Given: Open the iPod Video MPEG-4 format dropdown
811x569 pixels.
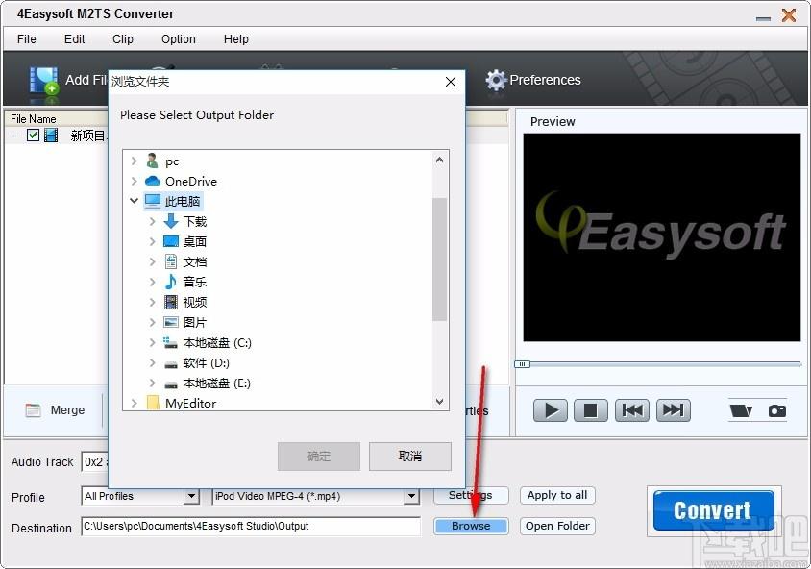Looking at the screenshot, I should (x=411, y=496).
